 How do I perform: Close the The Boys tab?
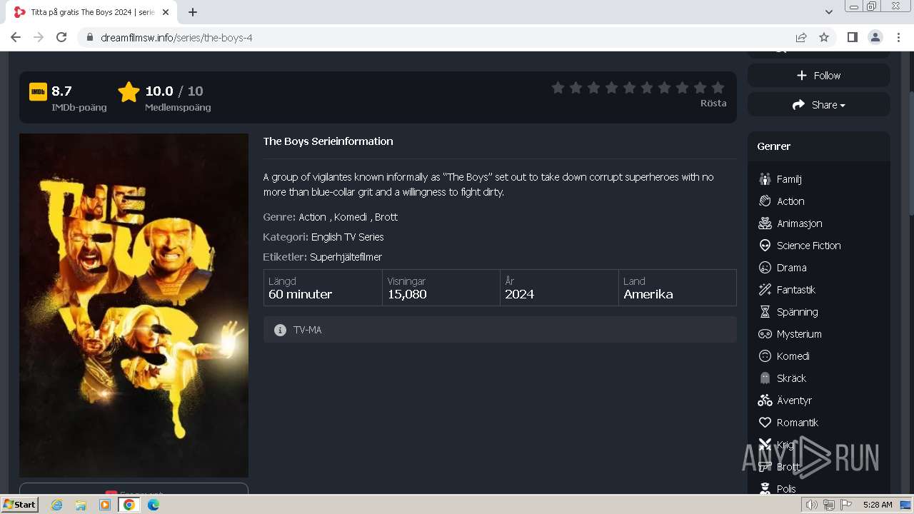tap(166, 12)
